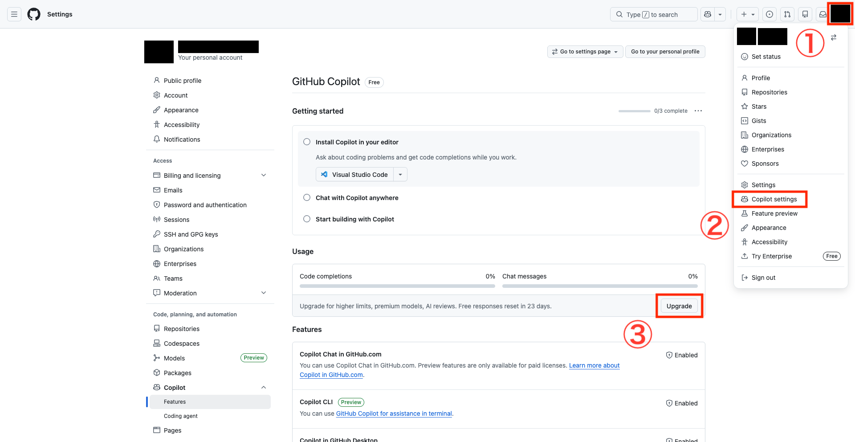Open the Pull requests icon in header
The image size is (855, 442).
point(787,14)
